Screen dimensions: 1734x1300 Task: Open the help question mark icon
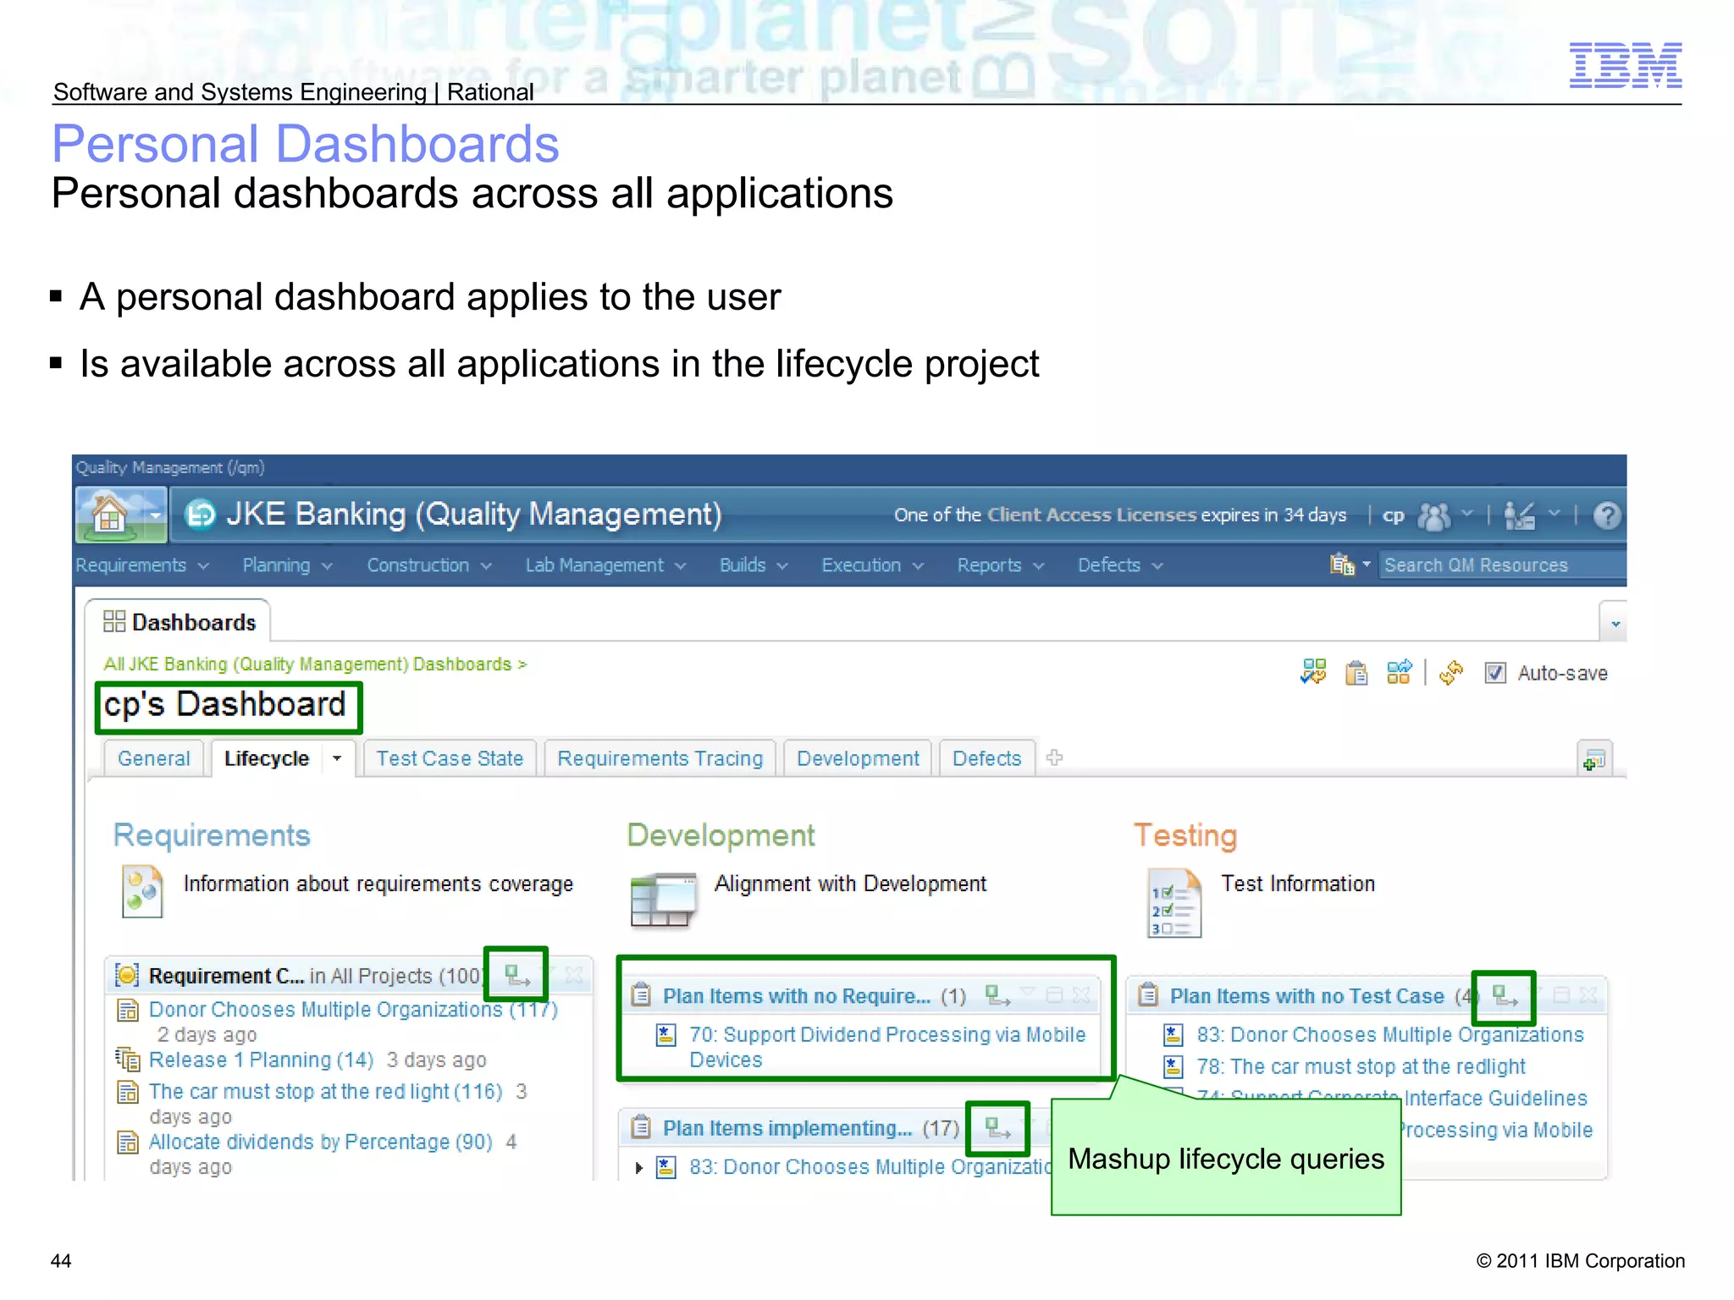[1606, 515]
